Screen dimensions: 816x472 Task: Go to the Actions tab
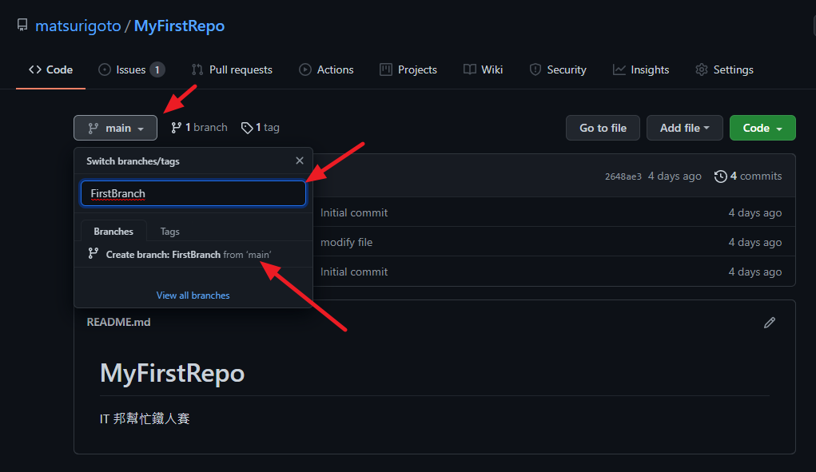tap(326, 69)
